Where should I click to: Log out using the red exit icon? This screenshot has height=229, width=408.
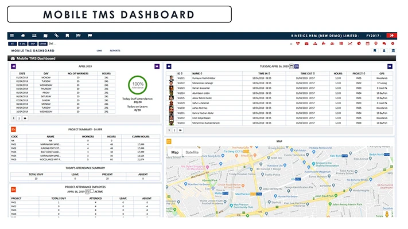pos(391,35)
